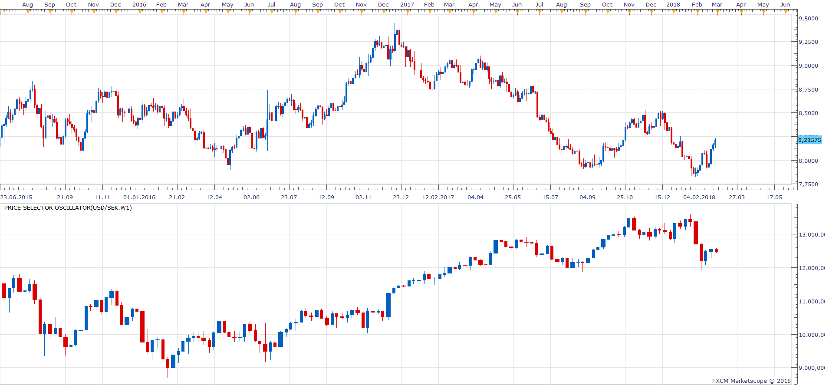
Task: Click the 2018 year label on the top timeline
Action: tap(673, 5)
